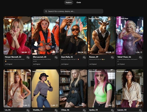Click chat icon beside Maddie, 29
147x112 pixels.
(x=56, y=110)
